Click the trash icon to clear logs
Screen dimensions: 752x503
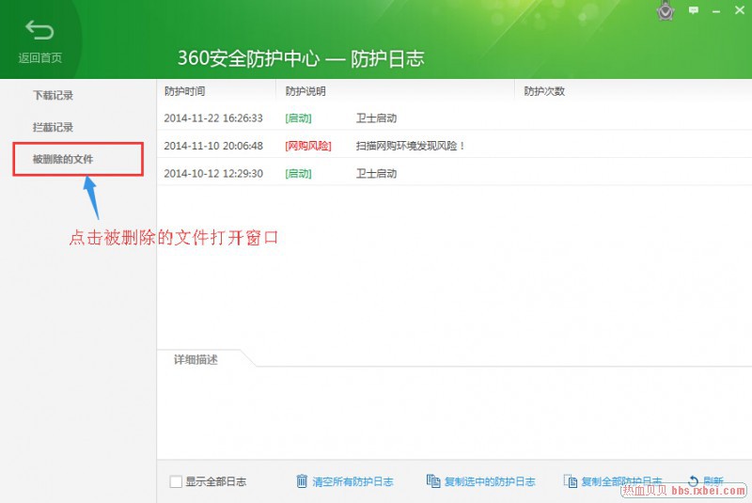tap(302, 481)
